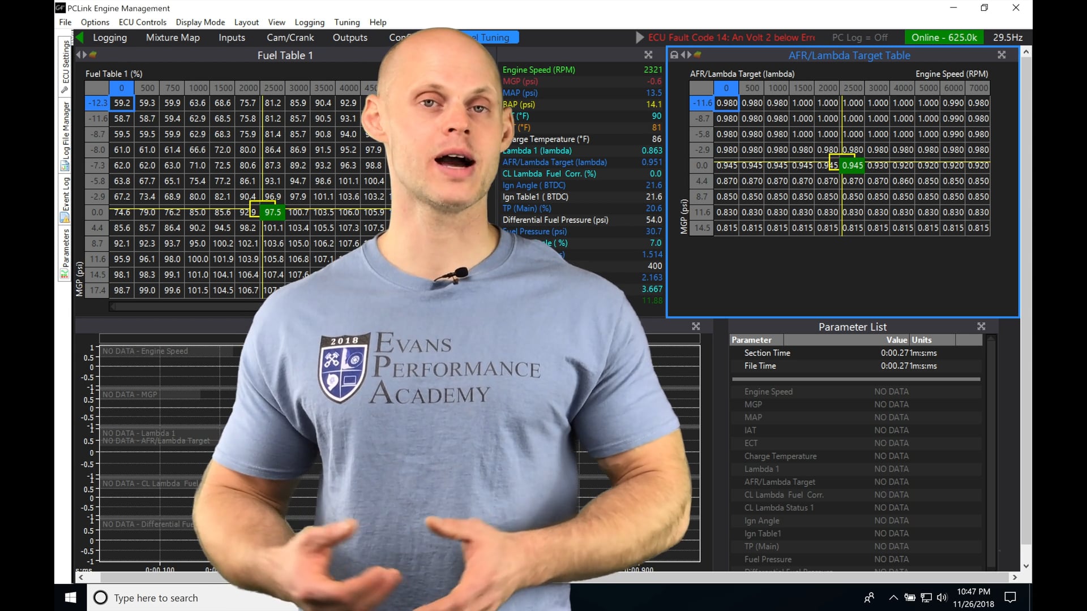Switch to the Mixture Map tab
The image size is (1087, 611).
[x=172, y=37]
